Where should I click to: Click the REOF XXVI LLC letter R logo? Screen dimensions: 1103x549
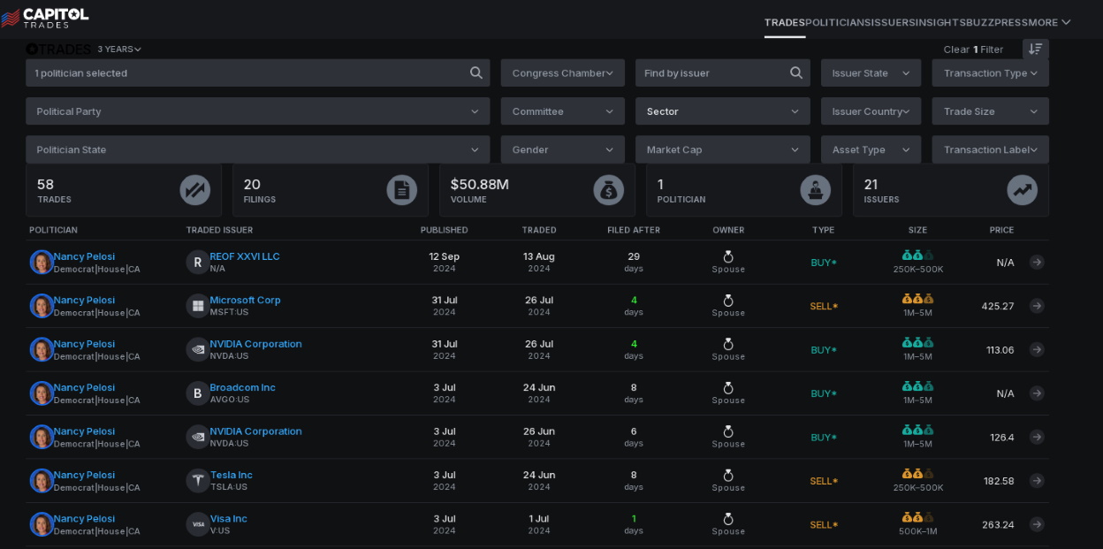(x=198, y=262)
